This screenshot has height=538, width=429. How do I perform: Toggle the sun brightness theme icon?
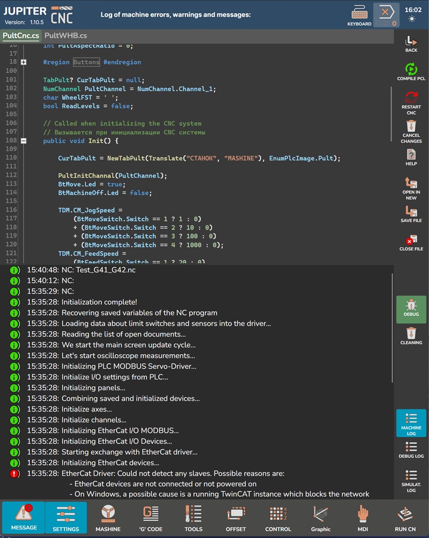coord(411,19)
